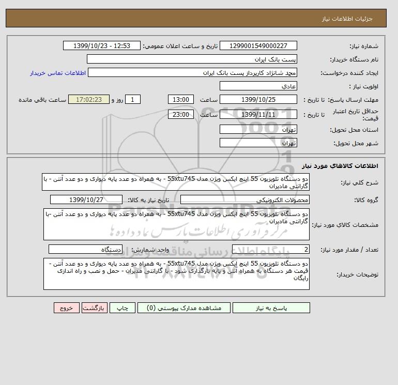Click the 'چاپ' print button
398x385 pixels.
123,308
